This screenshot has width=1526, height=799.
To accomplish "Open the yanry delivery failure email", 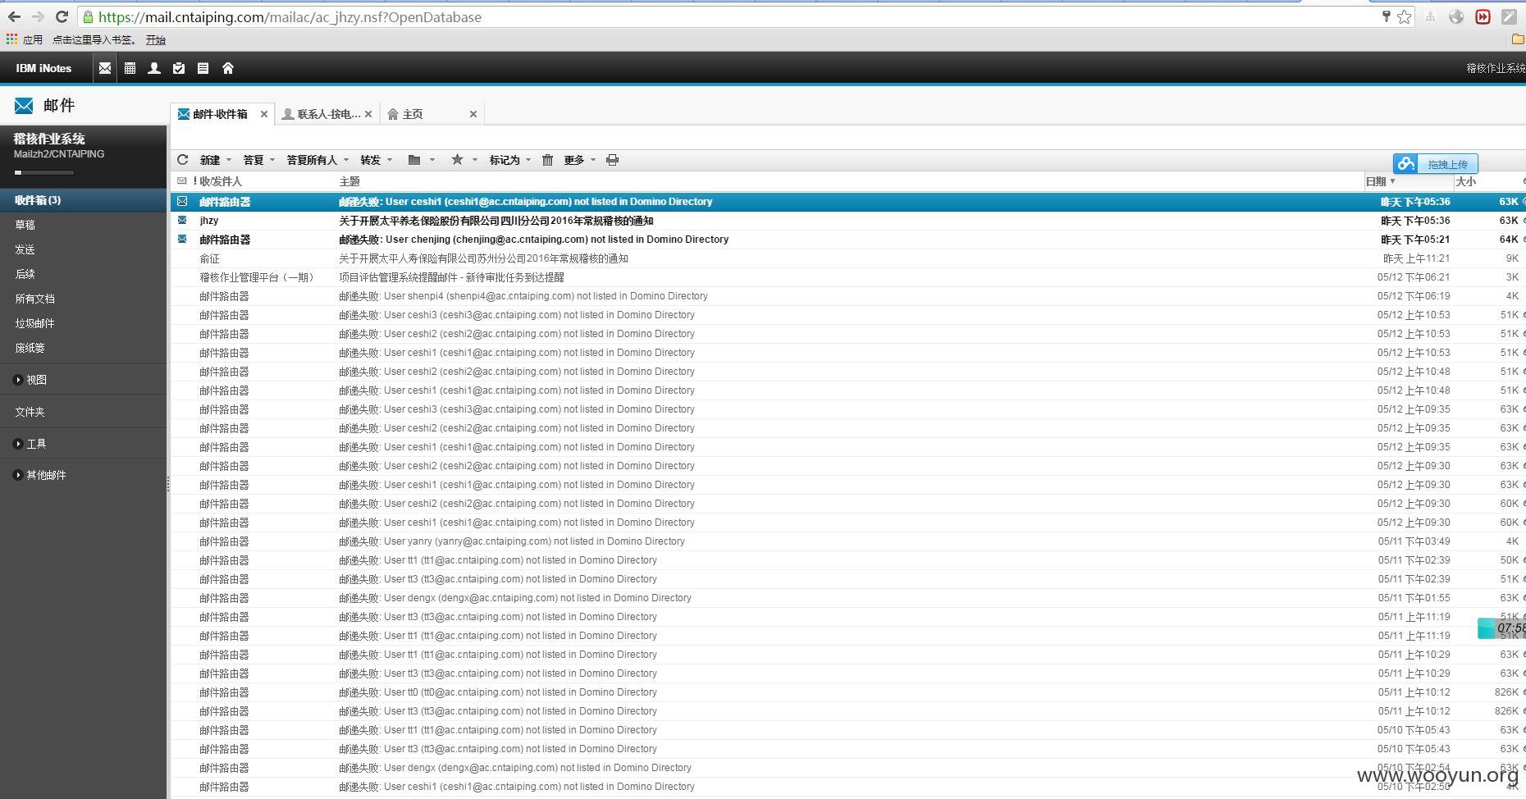I will 848,541.
